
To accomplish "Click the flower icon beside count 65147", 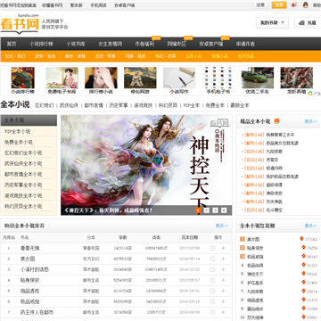I will [x=303, y=256].
